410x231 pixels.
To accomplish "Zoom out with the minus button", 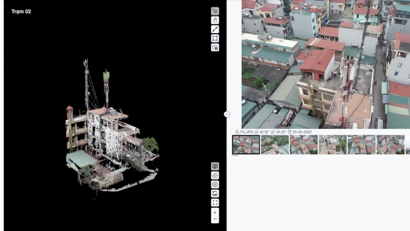I will click(215, 219).
